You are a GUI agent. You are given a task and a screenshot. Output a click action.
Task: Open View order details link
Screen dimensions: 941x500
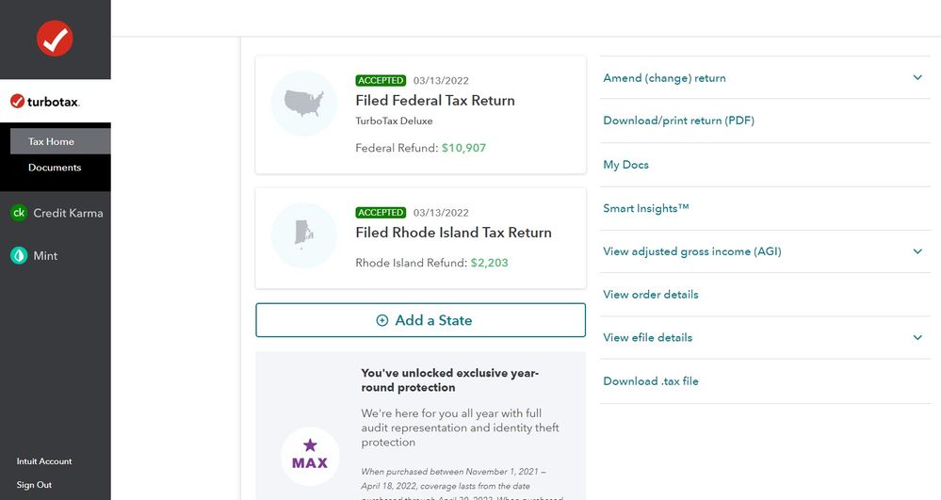coord(651,294)
